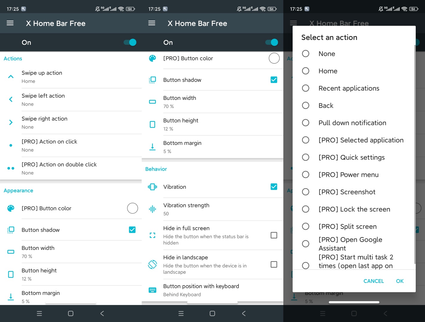Click the keyboard icon for button position
This screenshot has height=322, width=425.
[x=152, y=290]
